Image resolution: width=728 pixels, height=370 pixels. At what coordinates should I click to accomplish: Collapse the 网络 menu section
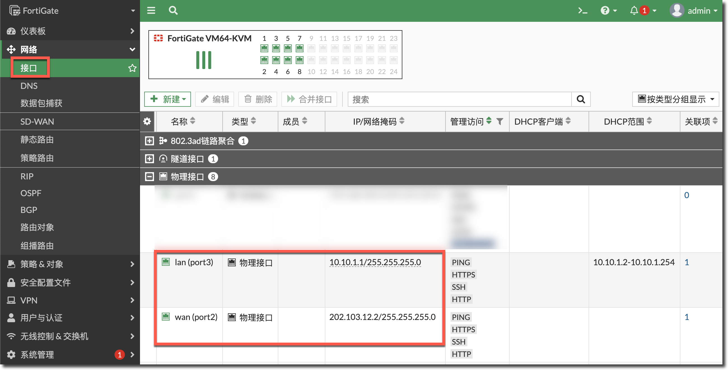click(70, 49)
